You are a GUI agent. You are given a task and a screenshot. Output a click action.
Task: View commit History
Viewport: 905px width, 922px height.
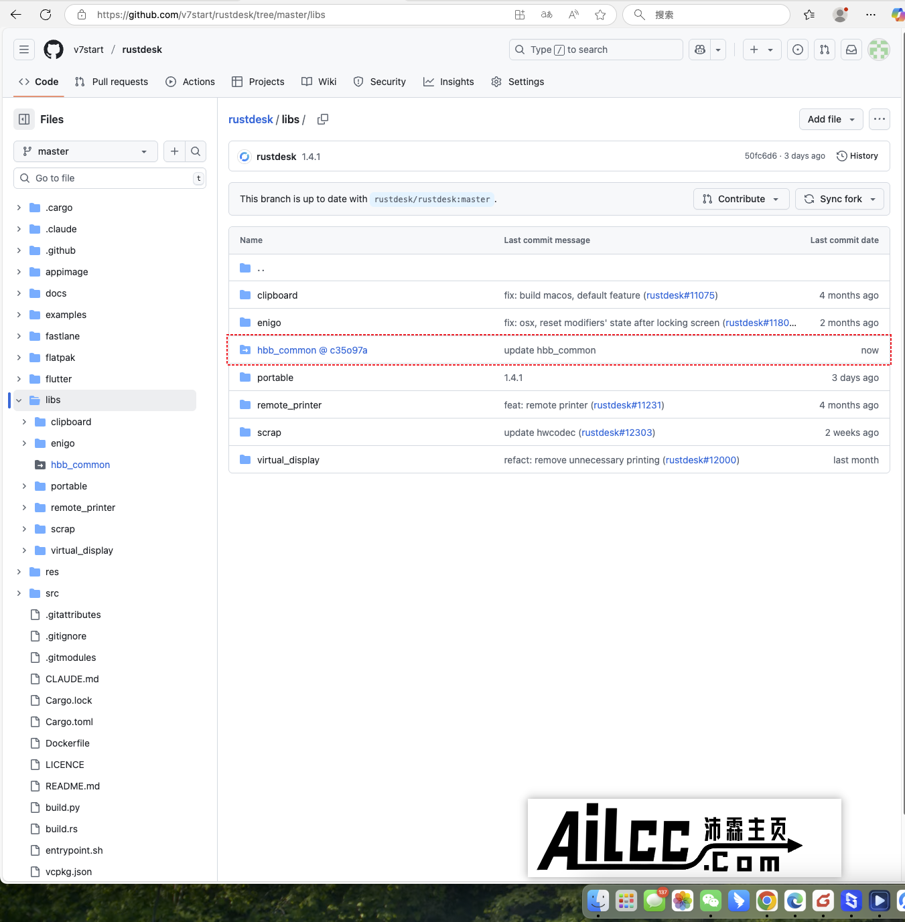[857, 156]
